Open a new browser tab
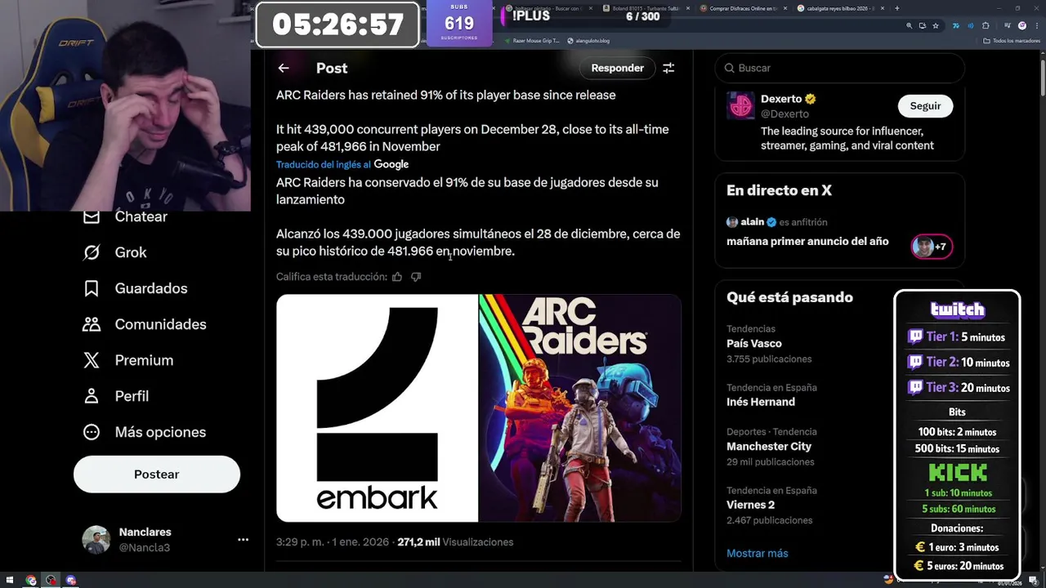Viewport: 1046px width, 588px height. pos(897,8)
